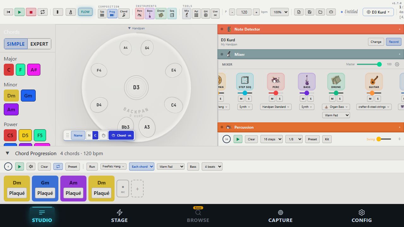Open the Seq instrument panel
This screenshot has height=227, width=404.
tap(172, 14)
